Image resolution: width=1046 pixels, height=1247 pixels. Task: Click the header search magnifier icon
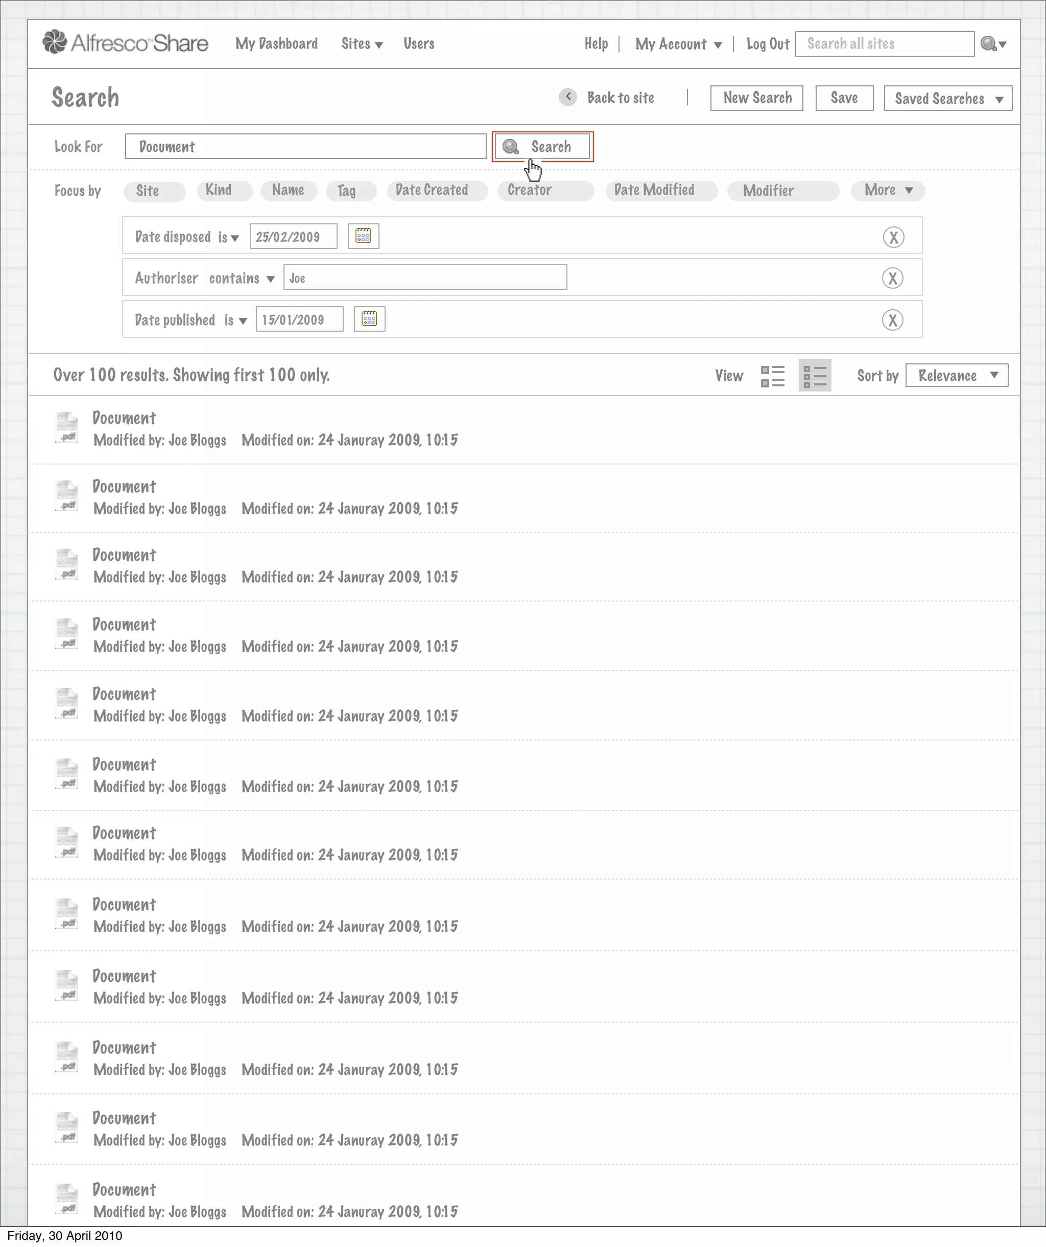click(x=988, y=44)
